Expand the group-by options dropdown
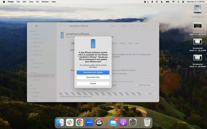 125,26
